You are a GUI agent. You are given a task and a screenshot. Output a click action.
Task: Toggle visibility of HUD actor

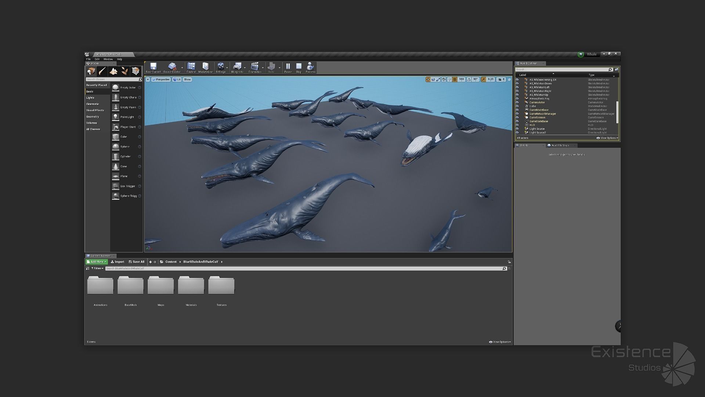(x=517, y=125)
